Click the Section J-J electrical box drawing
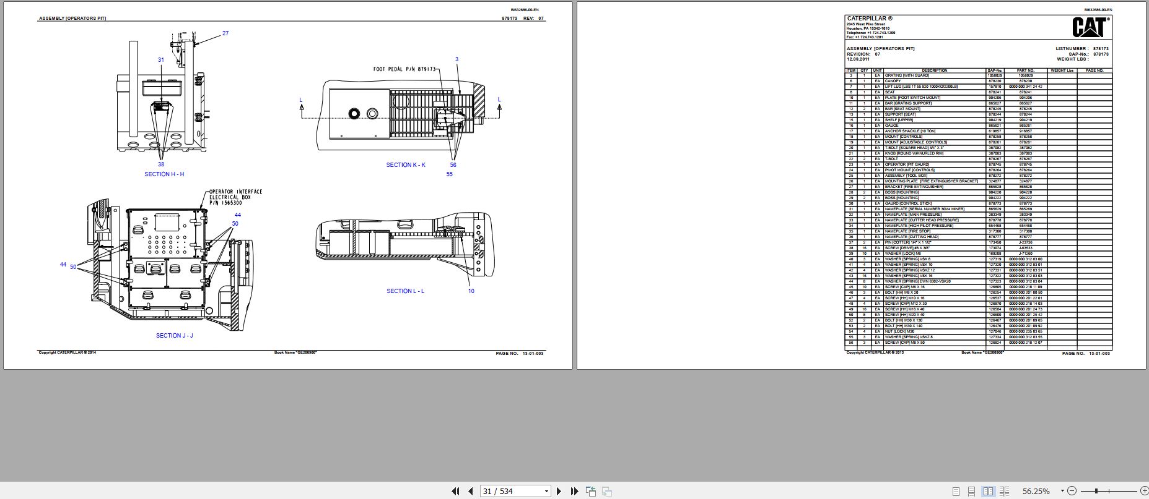Viewport: 1149px width, 499px height. click(x=166, y=260)
